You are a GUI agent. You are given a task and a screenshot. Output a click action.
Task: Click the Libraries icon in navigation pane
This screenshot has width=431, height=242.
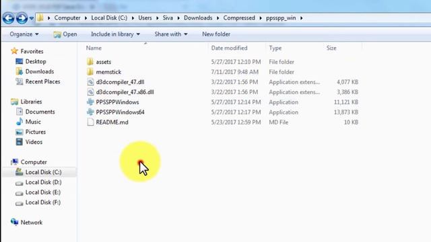14,102
